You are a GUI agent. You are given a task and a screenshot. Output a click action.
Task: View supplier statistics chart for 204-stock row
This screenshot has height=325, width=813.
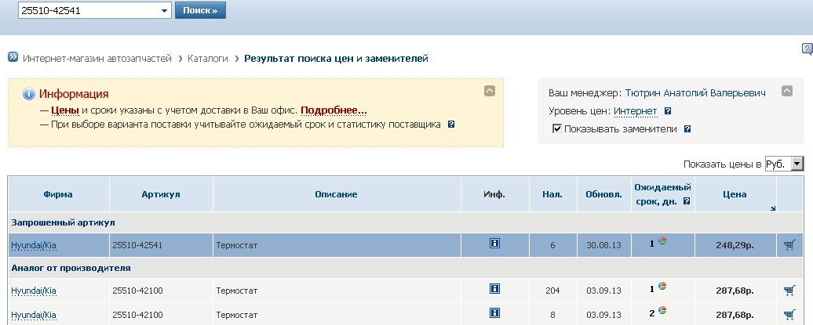coord(662,286)
